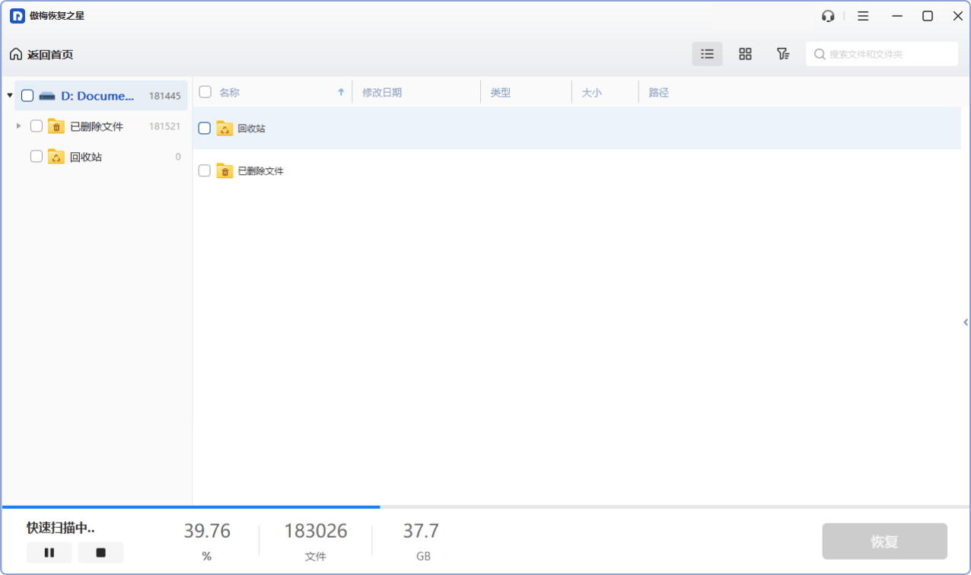Check 已删除文件 row checkbox in file list

click(x=204, y=171)
